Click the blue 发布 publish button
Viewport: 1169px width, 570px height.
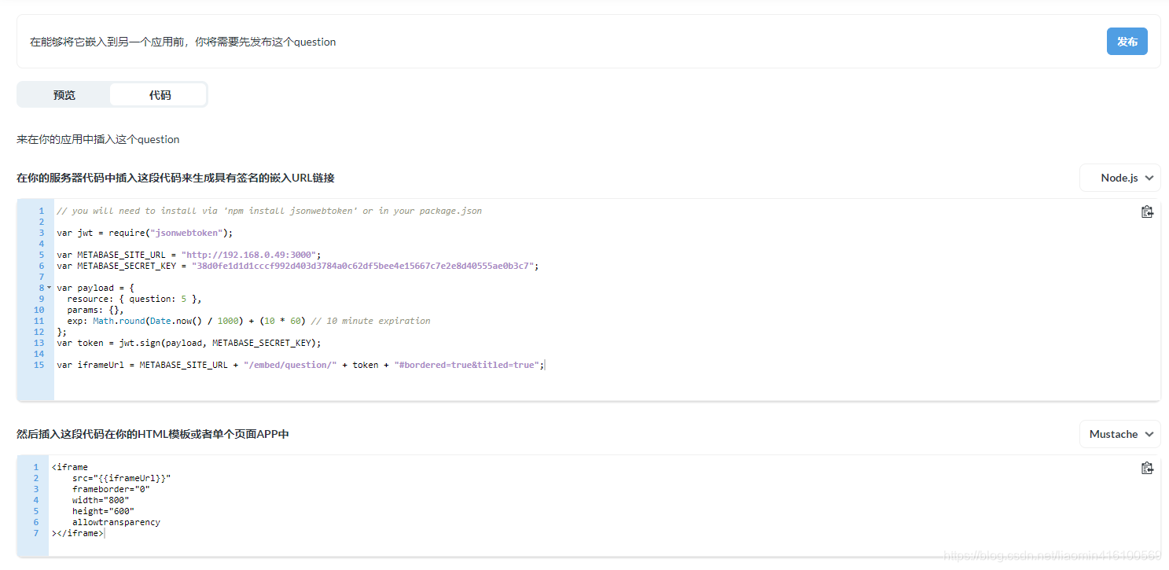(x=1127, y=42)
